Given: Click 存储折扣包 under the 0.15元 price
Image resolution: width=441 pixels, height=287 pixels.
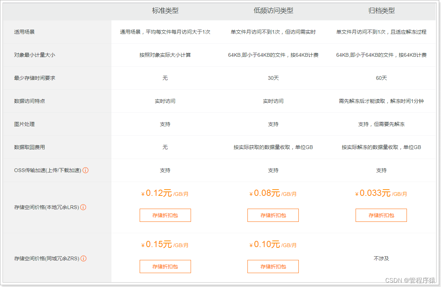Looking at the screenshot, I should pyautogui.click(x=165, y=266).
